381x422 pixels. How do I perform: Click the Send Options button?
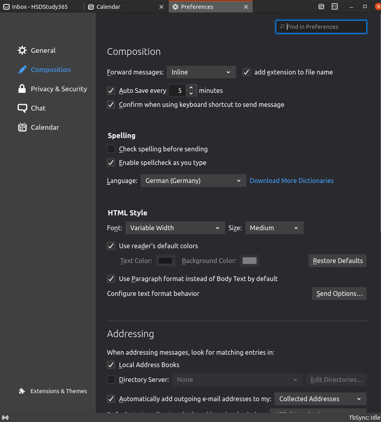click(339, 293)
